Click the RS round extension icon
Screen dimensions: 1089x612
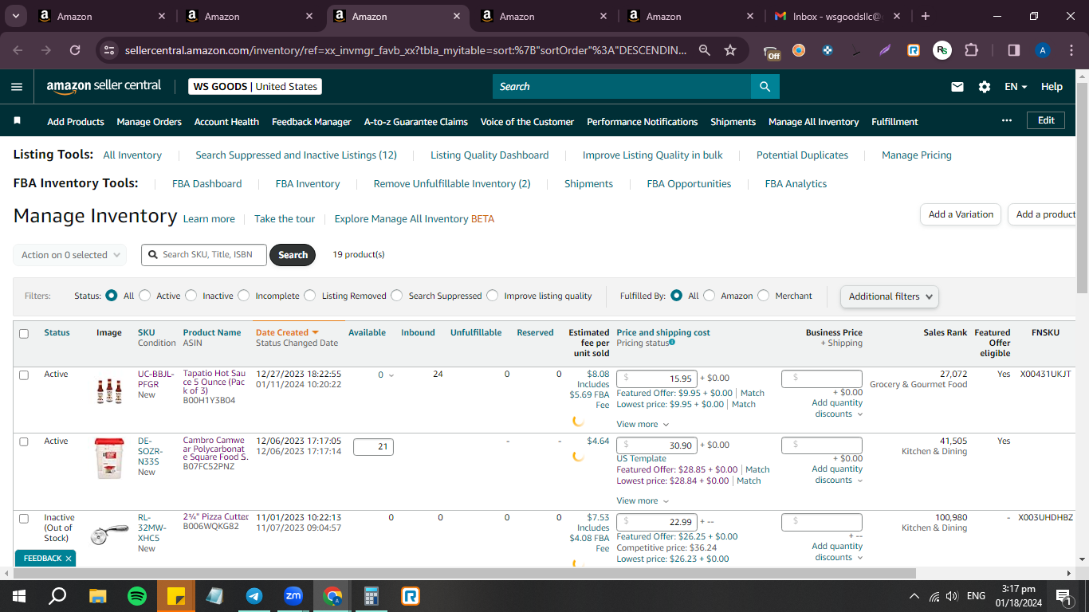coord(942,50)
